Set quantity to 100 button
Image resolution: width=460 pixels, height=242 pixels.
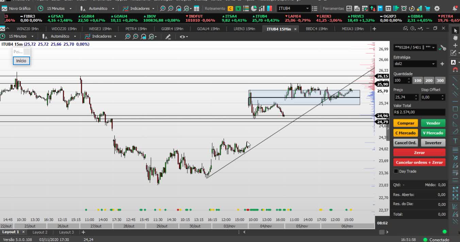417,80
